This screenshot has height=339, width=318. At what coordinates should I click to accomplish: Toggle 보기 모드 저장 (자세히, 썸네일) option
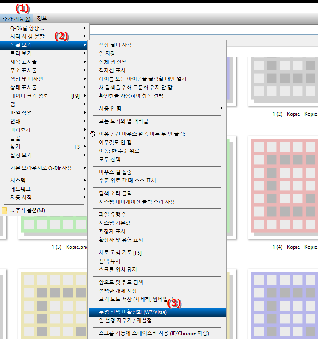(x=157, y=299)
